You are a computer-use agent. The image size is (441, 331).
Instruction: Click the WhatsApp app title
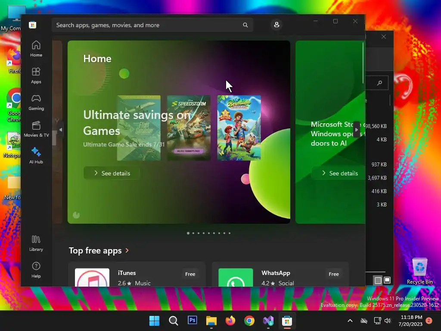276,273
